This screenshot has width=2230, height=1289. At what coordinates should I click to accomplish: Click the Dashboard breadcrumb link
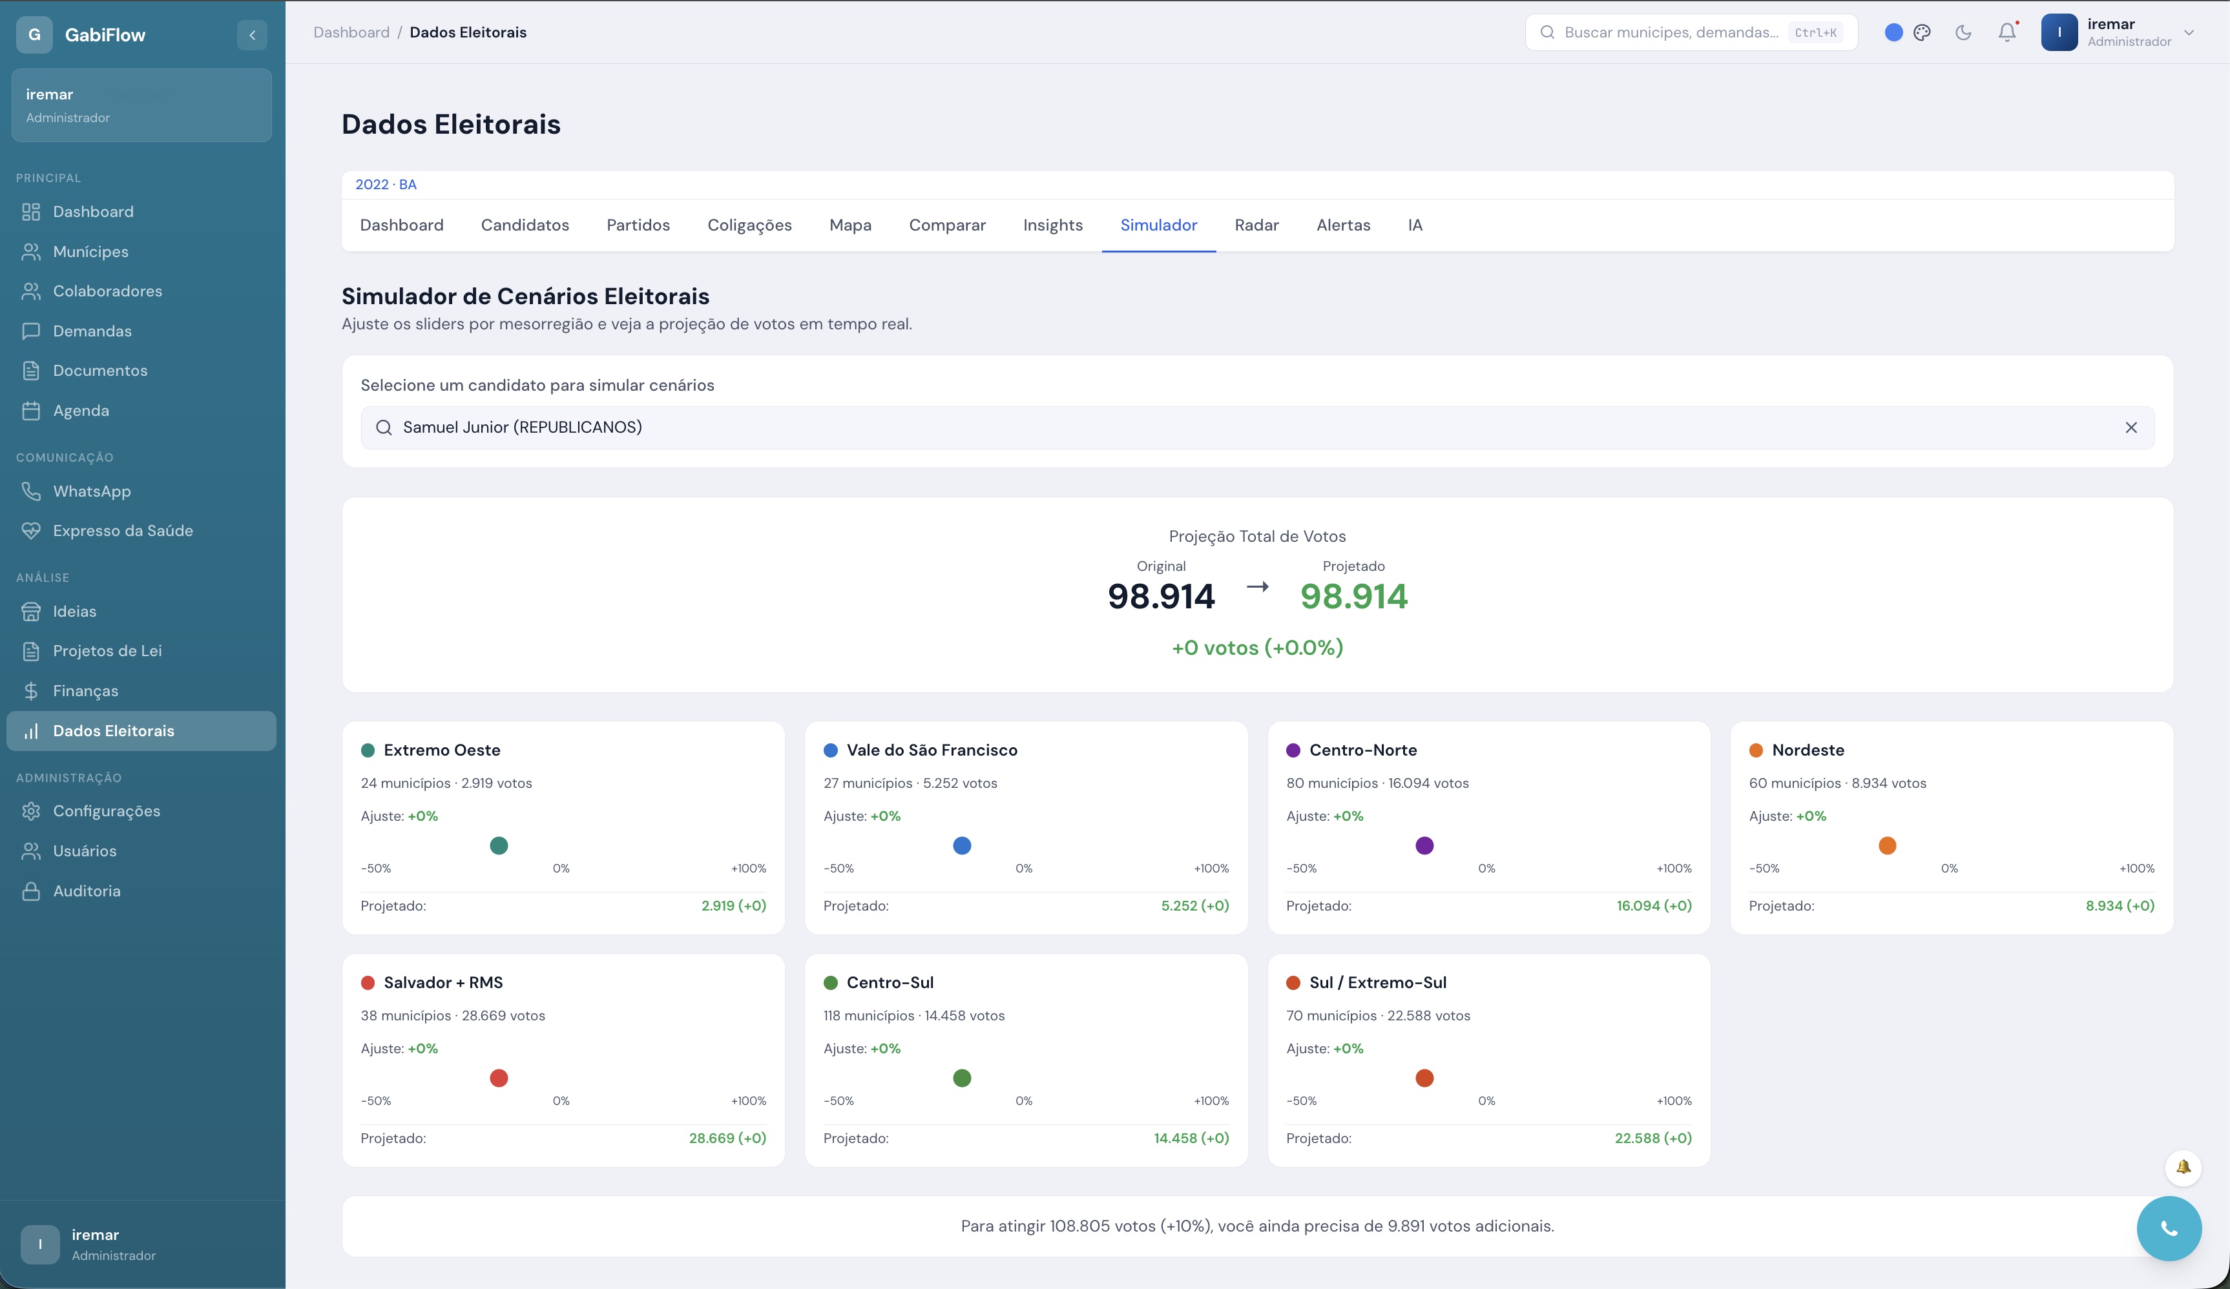point(351,33)
